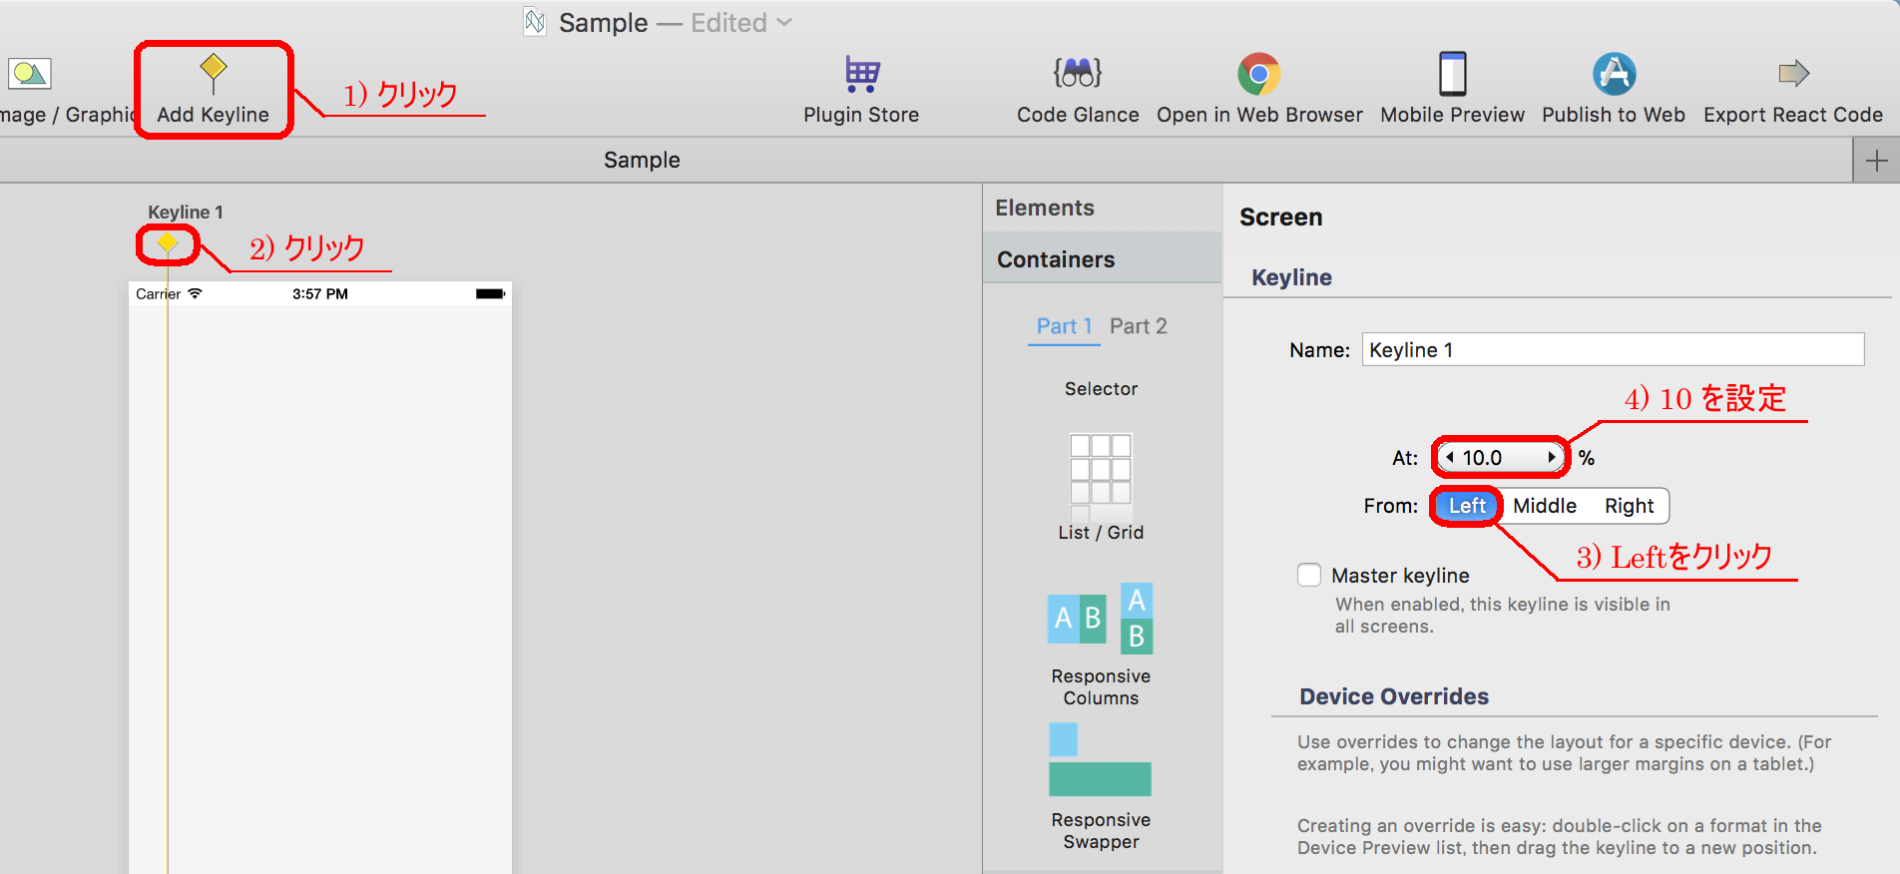This screenshot has width=1900, height=874.
Task: Click the plus button to add screen
Action: click(x=1876, y=161)
